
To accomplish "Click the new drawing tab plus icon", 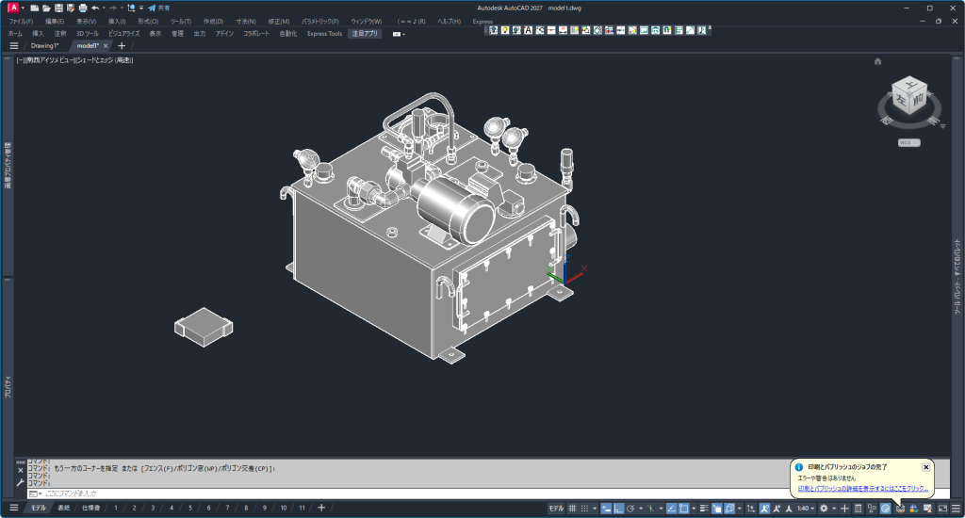I will click(121, 45).
